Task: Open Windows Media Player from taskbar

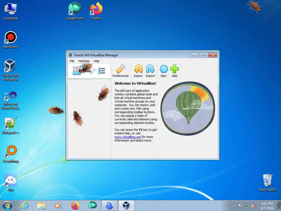Action: [x=58, y=206]
